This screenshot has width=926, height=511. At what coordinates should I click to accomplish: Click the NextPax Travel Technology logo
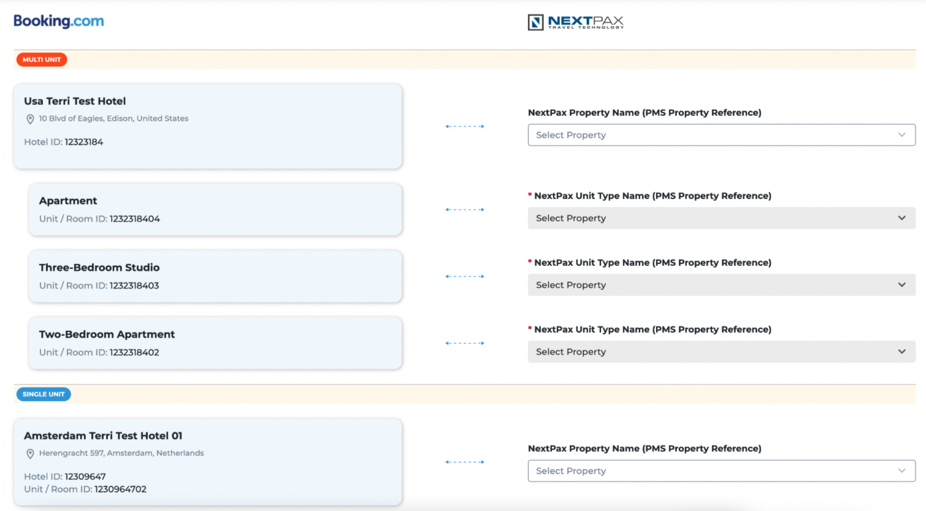pyautogui.click(x=576, y=22)
